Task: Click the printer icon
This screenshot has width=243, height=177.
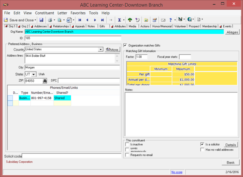Action: [50, 20]
